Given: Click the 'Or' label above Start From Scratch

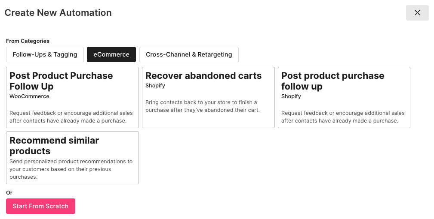Looking at the screenshot, I should [9, 193].
